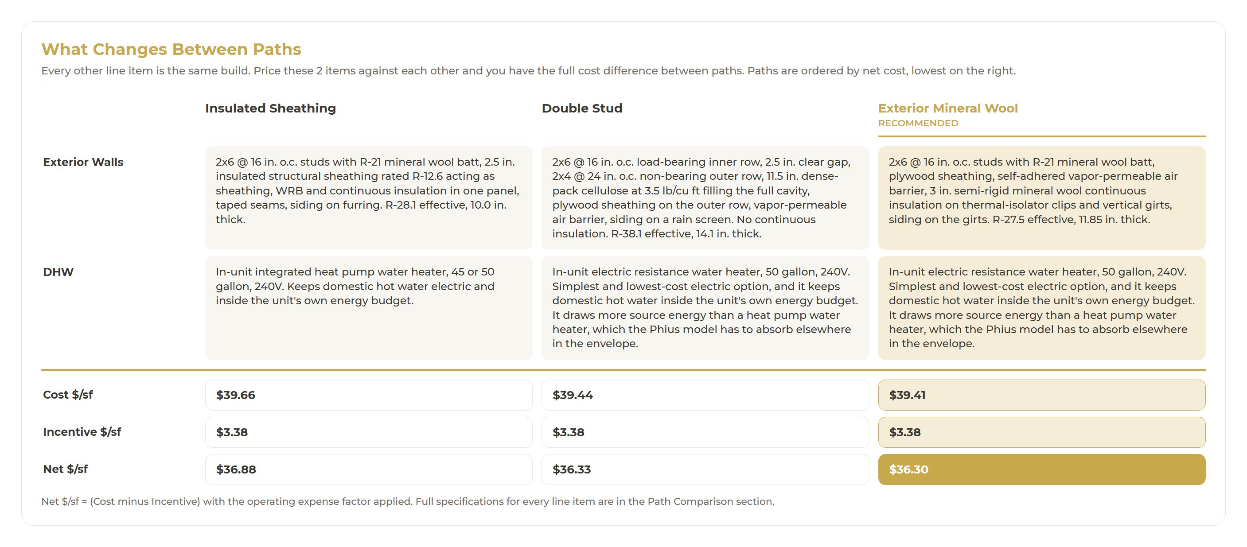
Task: Open Exterior Mineral Wool walls description card
Action: click(1041, 198)
